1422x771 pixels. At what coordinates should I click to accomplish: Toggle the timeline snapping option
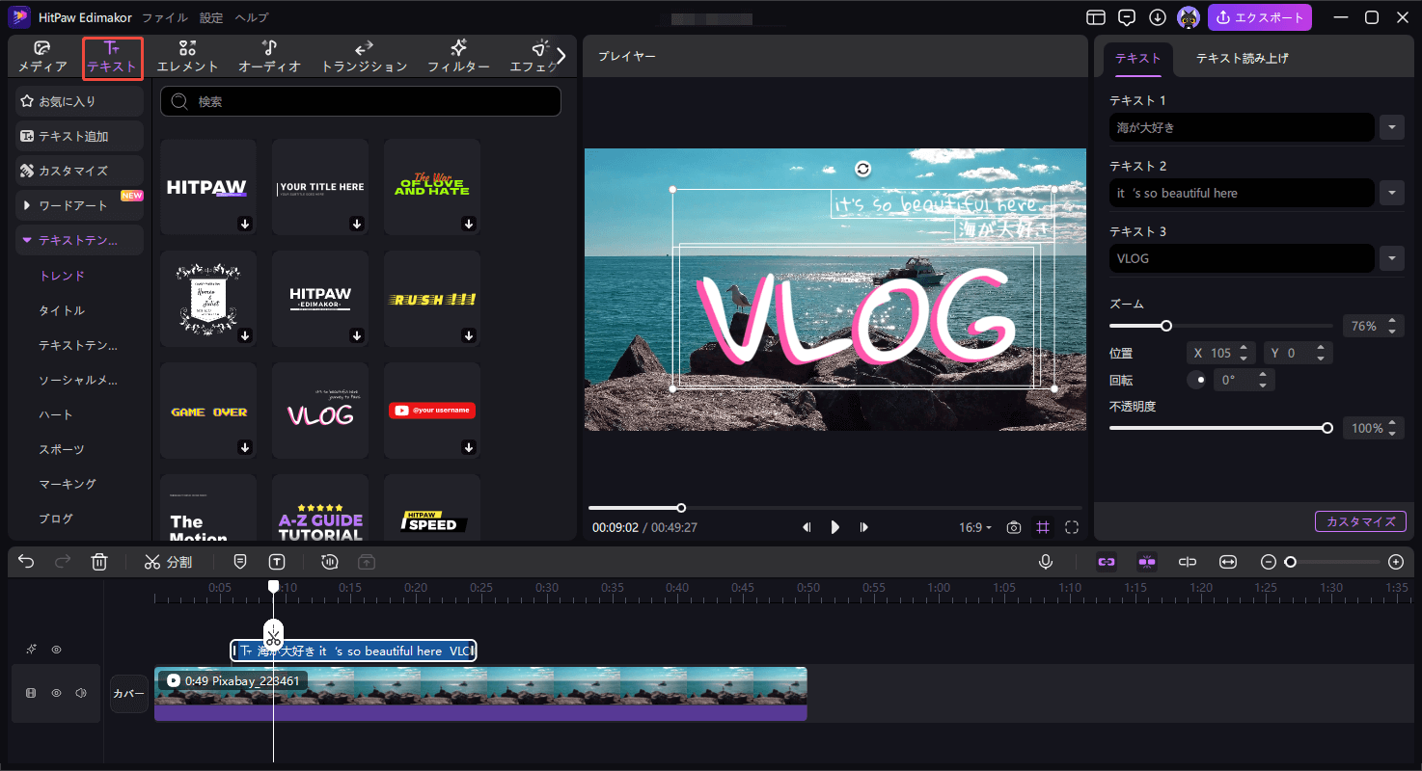click(x=1147, y=562)
